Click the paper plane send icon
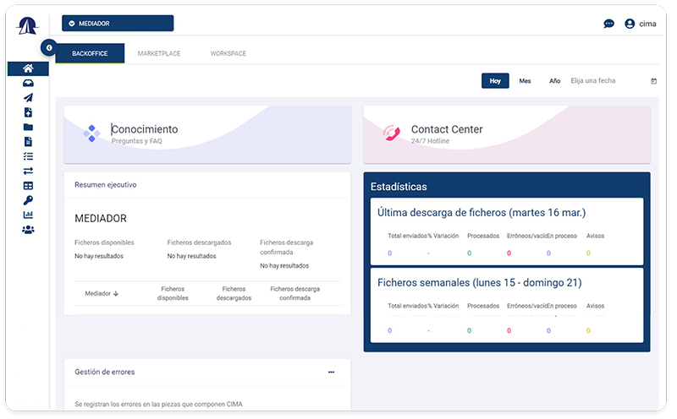677x419 pixels. click(28, 98)
